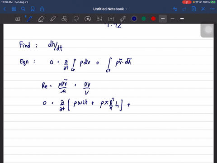This screenshot has width=217, height=163.
Task: Toggle read-only mode with page icon
Action: tap(18, 19)
